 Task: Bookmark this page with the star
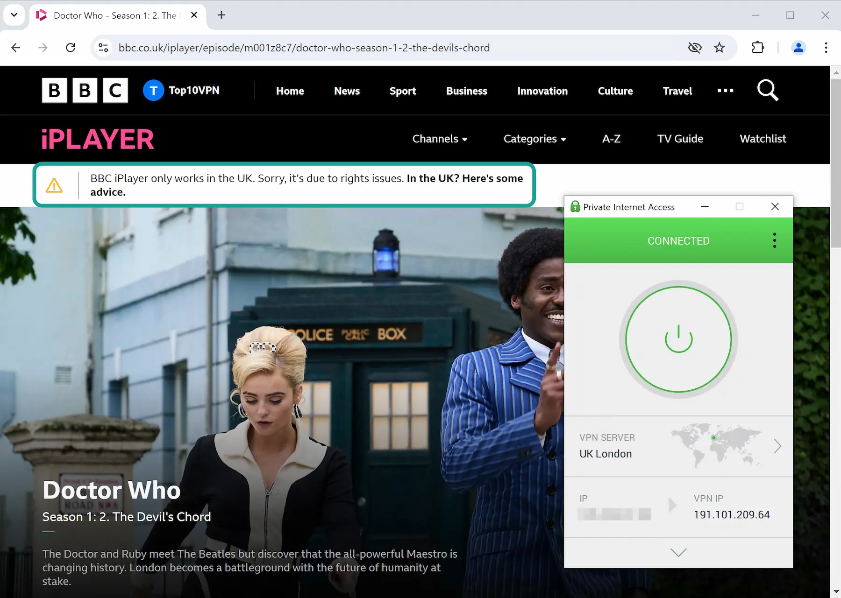(x=720, y=48)
